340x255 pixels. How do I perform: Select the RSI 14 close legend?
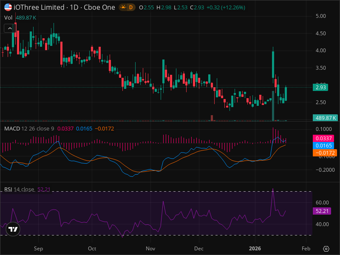[19, 189]
